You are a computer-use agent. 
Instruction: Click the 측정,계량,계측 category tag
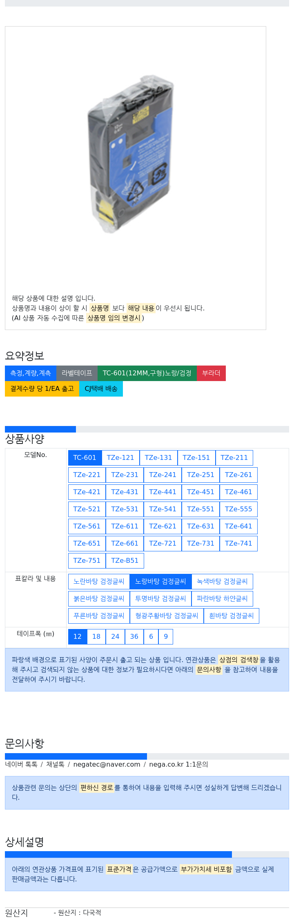point(31,373)
